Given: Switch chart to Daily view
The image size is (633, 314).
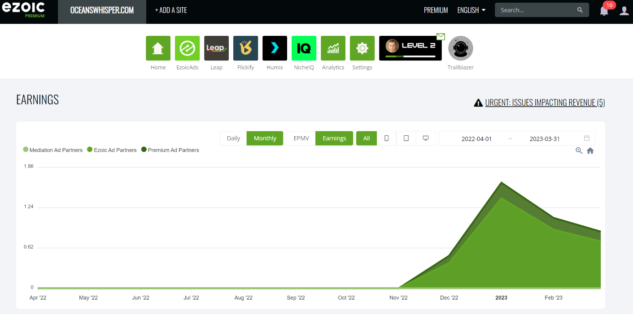Looking at the screenshot, I should 233,138.
